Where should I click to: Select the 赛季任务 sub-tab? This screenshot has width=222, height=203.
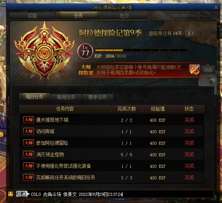(98, 97)
